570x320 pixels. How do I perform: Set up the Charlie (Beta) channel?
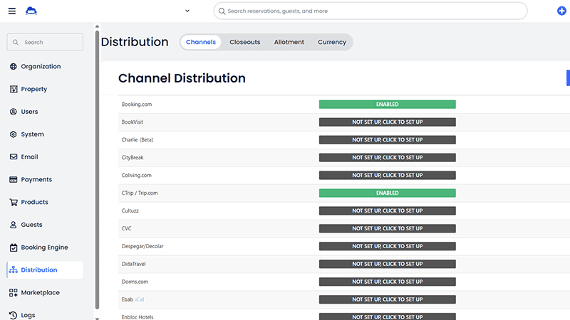[387, 140]
